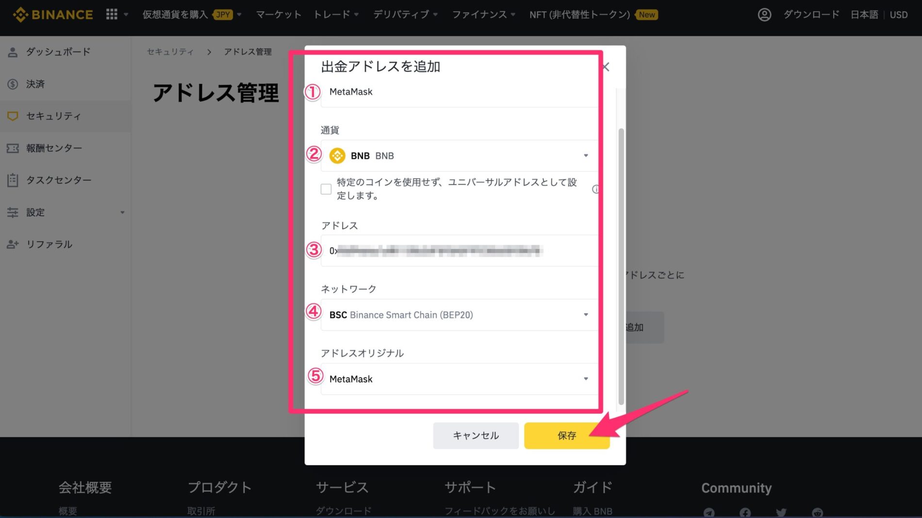Open マーケット in the top navigation

coord(279,15)
